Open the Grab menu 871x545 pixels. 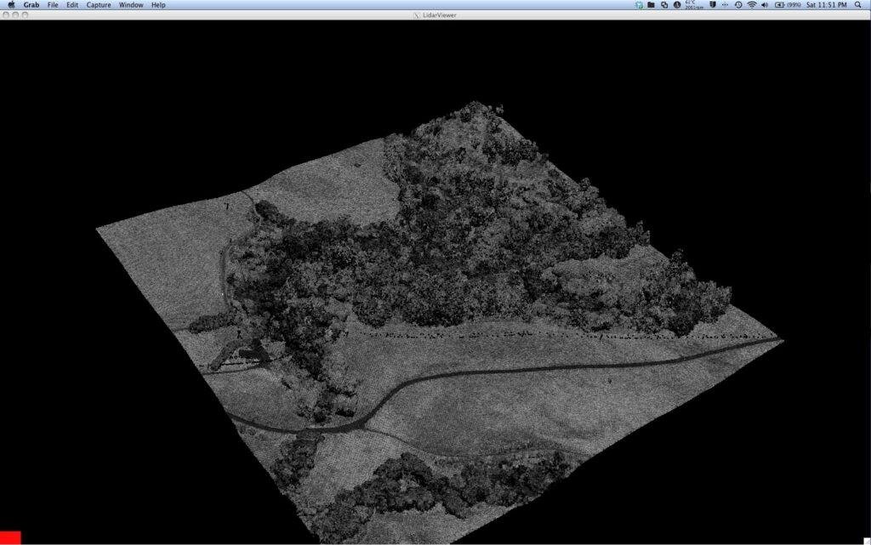click(x=30, y=4)
